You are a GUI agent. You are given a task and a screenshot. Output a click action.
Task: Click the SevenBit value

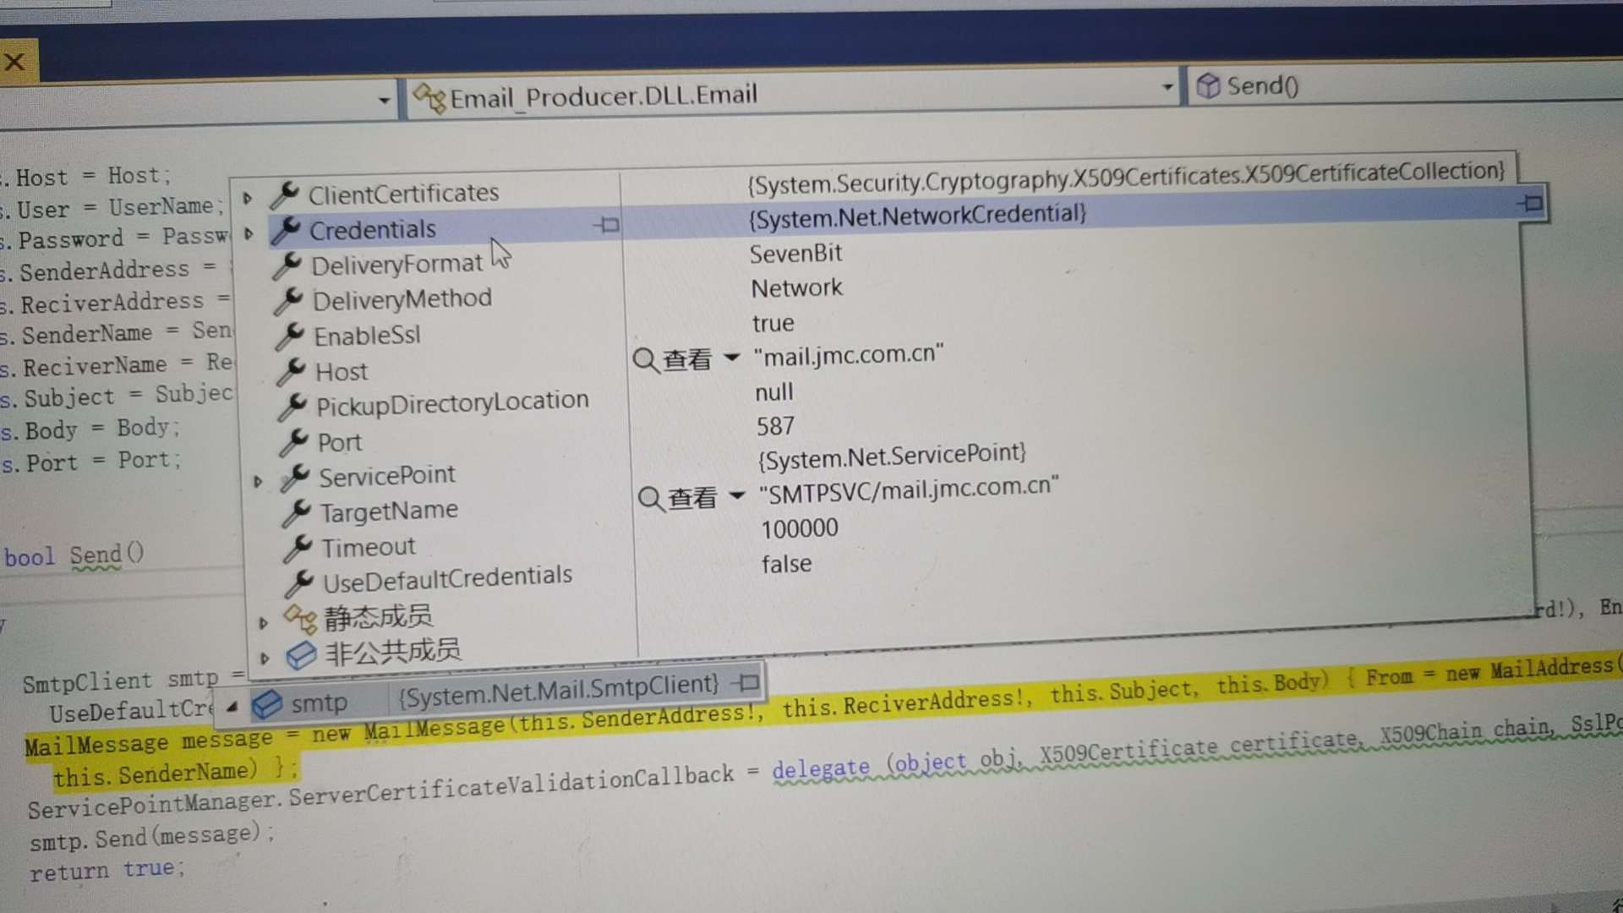tap(796, 254)
